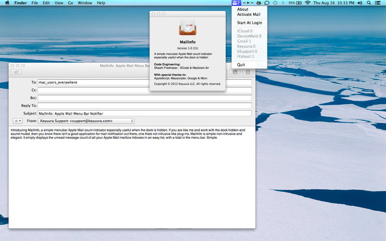This screenshot has width=386, height=241.
Task: Open the Apple menu
Action: click(x=7, y=3)
